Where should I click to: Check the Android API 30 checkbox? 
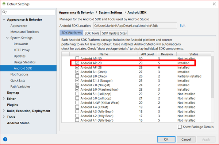pyautogui.click(x=77, y=58)
